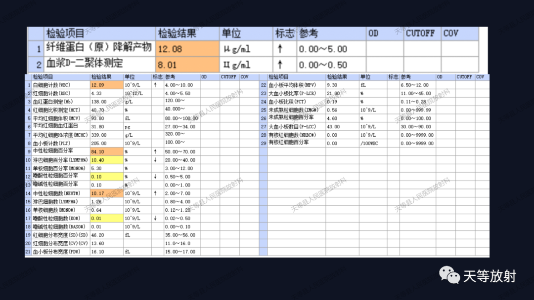Click the RBC result value 4.33
The image size is (534, 300).
click(x=96, y=93)
